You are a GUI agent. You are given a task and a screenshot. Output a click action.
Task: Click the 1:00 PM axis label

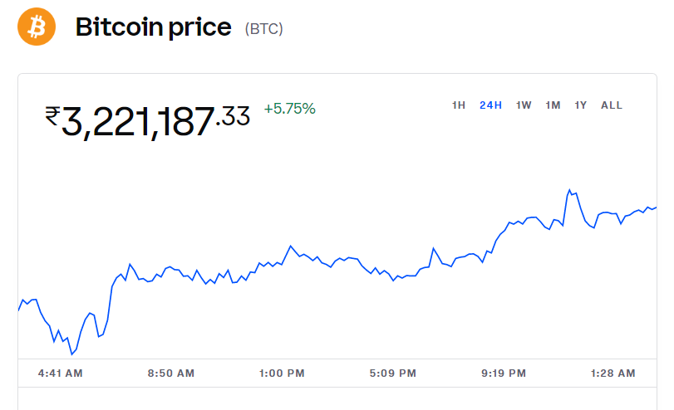283,373
